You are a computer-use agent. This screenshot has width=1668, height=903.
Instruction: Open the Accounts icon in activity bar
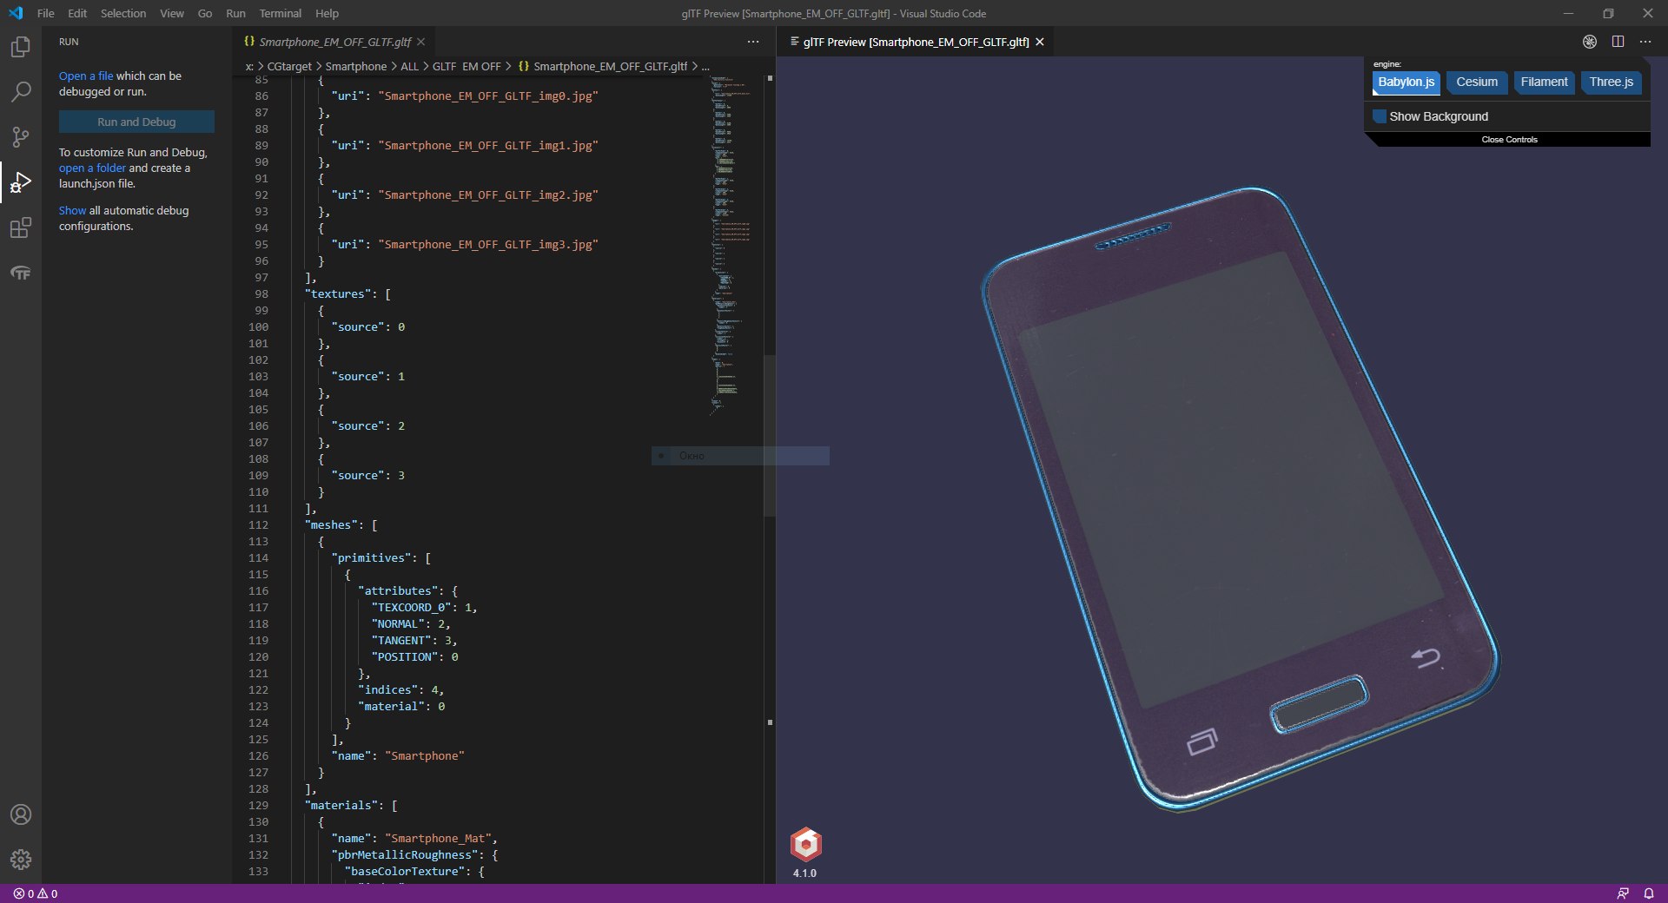tap(21, 814)
